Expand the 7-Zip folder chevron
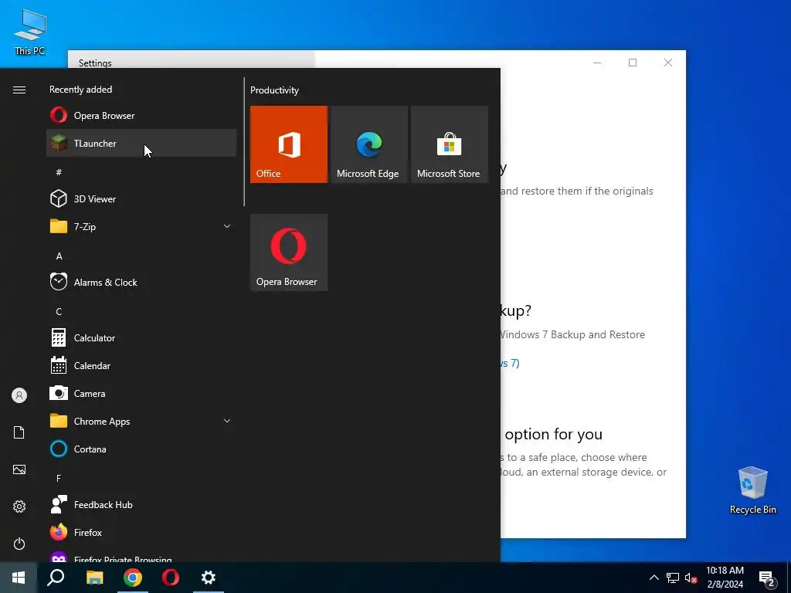The image size is (791, 593). pyautogui.click(x=227, y=226)
